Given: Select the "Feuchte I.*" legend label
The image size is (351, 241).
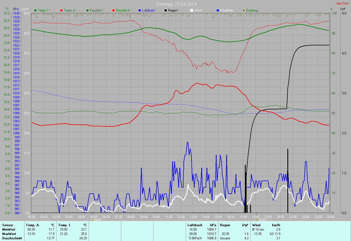Looking at the screenshot, I should click(x=97, y=10).
